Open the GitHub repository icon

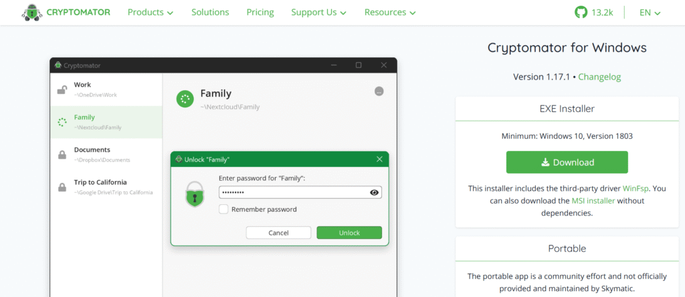point(581,12)
